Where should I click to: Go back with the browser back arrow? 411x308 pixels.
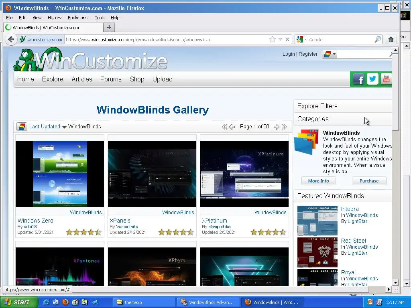tap(11, 40)
